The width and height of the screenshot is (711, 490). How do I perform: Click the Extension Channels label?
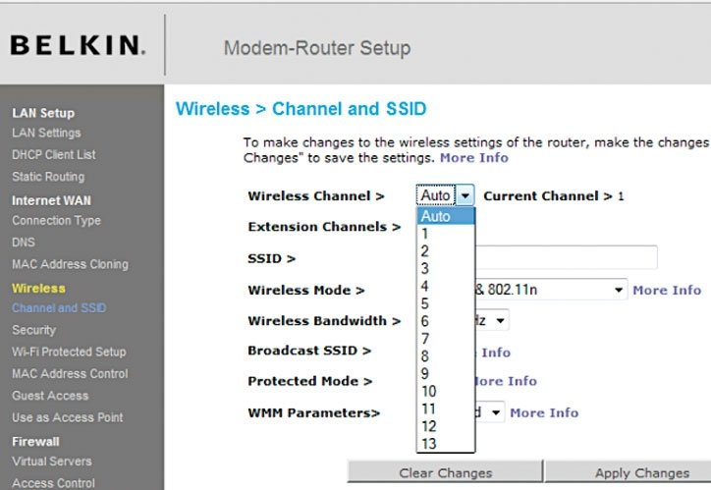point(324,227)
